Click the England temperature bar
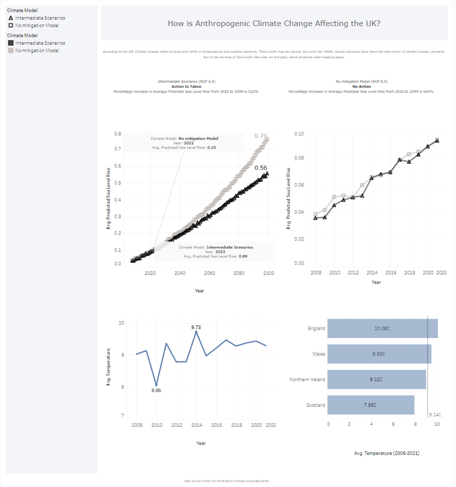The height and width of the screenshot is (487, 456). click(x=382, y=328)
